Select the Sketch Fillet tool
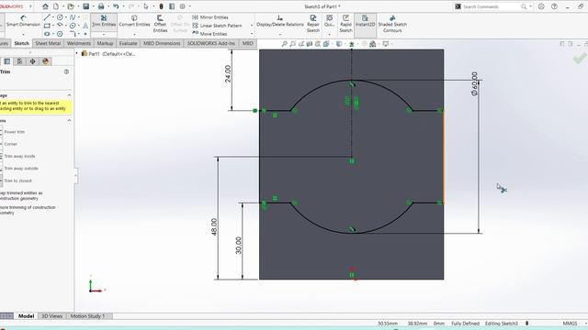 tap(73, 34)
